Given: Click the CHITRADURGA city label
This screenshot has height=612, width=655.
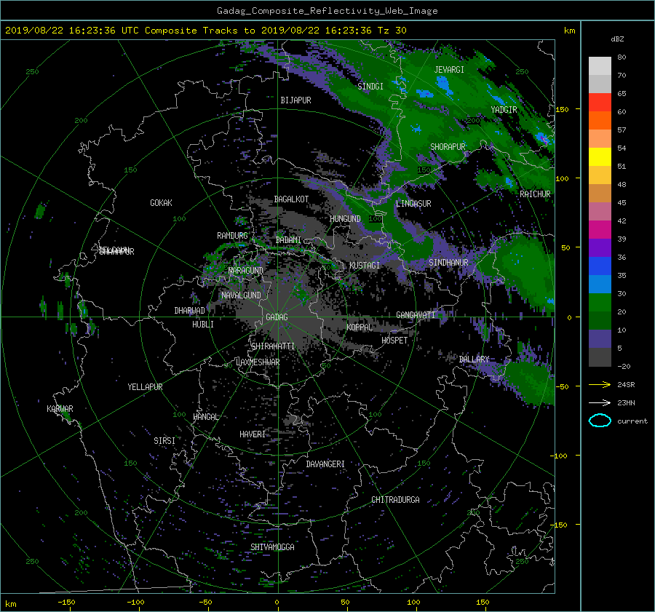Looking at the screenshot, I should pyautogui.click(x=396, y=500).
